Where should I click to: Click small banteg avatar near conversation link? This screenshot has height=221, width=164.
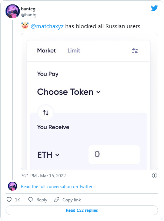[x=13, y=186]
